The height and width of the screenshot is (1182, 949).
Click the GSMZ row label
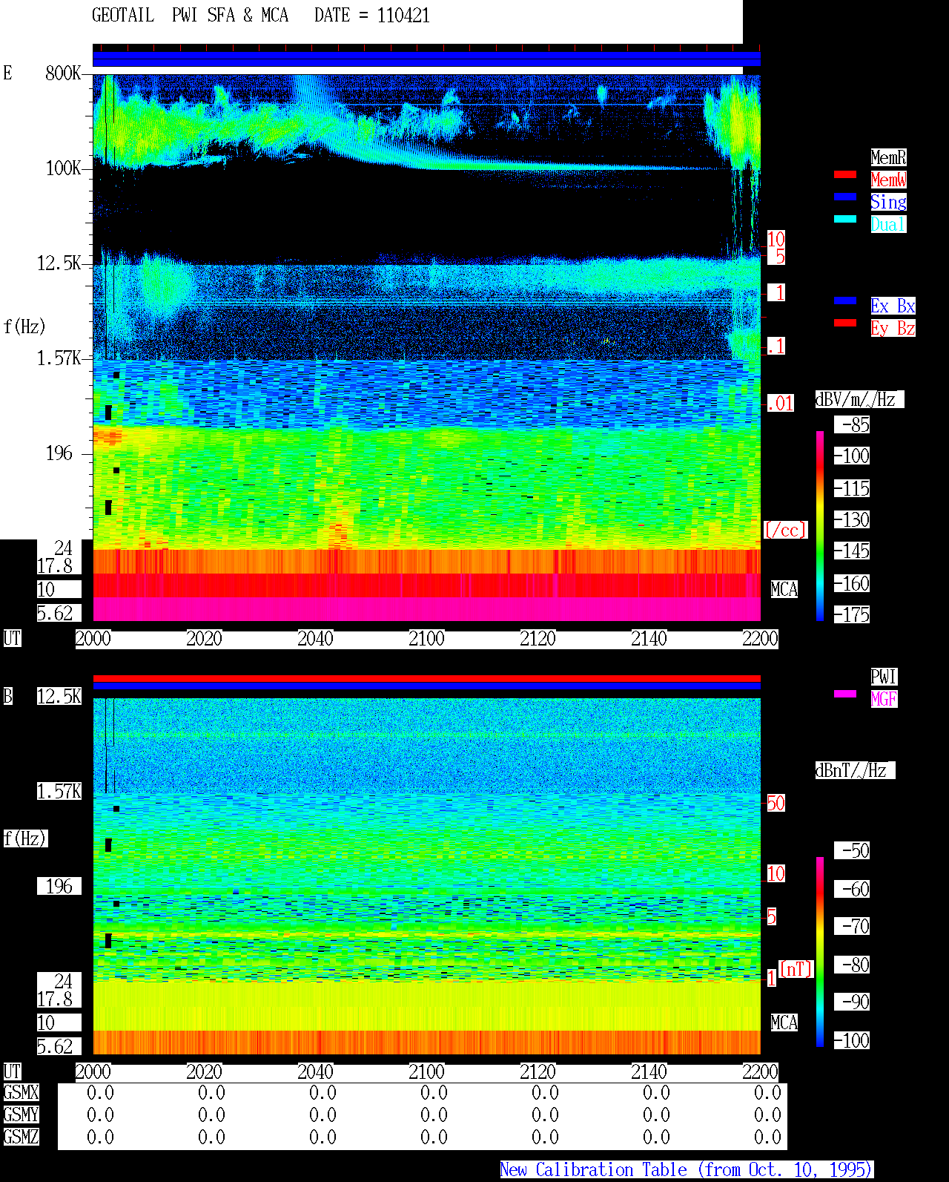point(22,1137)
